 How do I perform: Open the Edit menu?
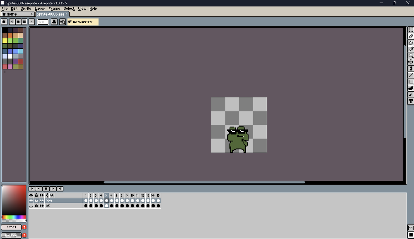pos(14,8)
